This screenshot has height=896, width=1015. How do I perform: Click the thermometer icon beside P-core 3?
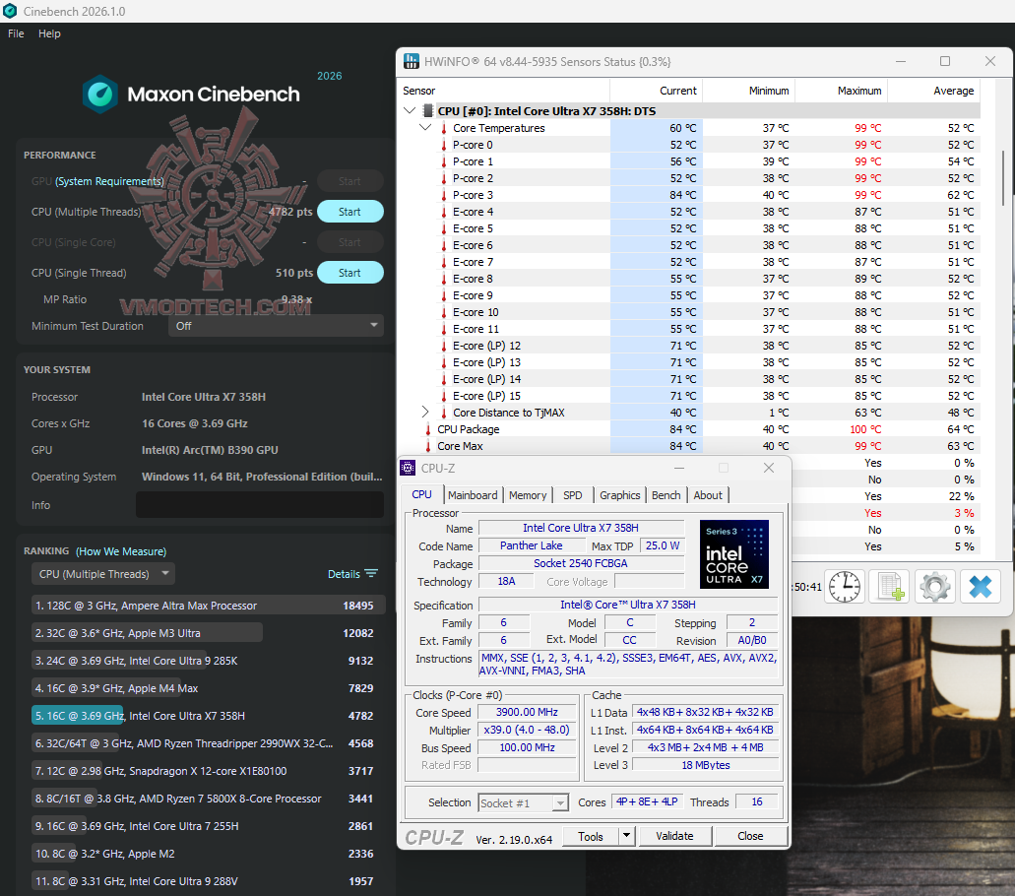tap(443, 195)
